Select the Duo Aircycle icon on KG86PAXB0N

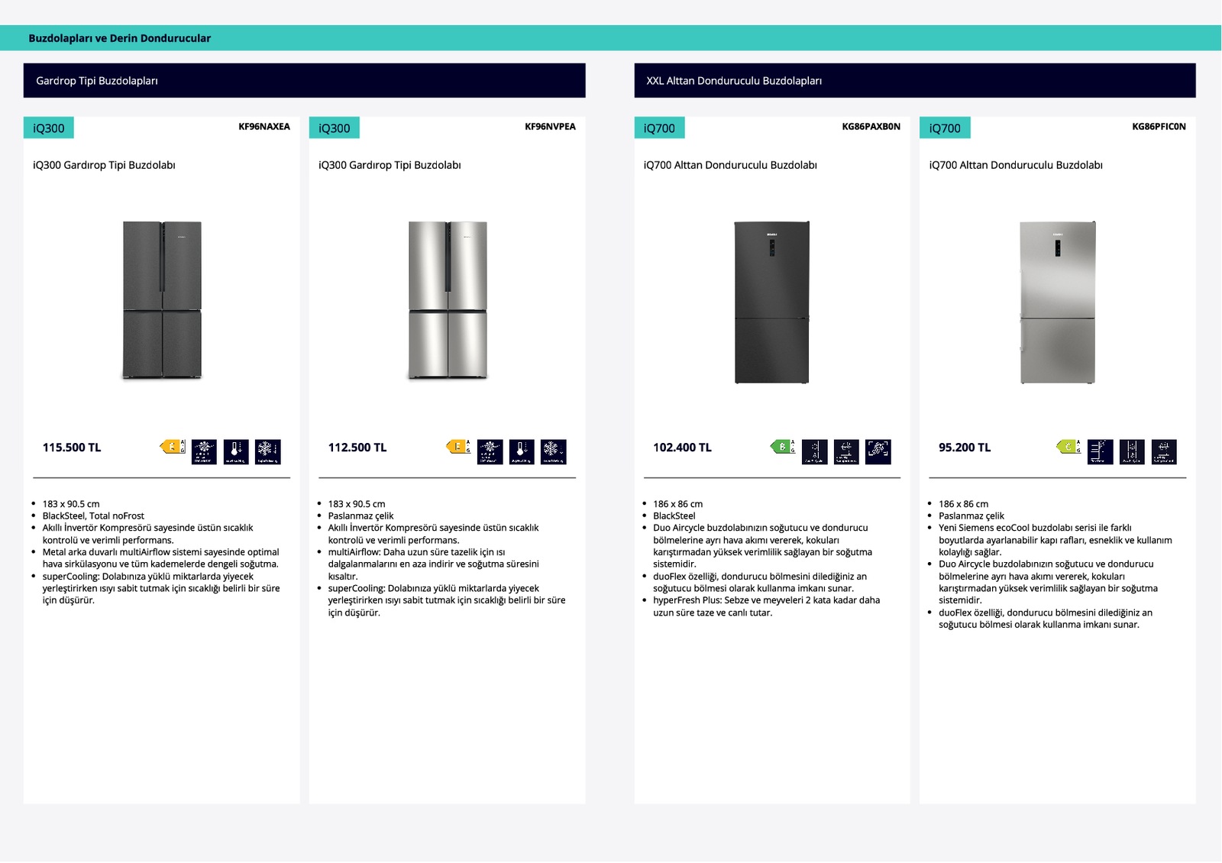[x=815, y=451]
